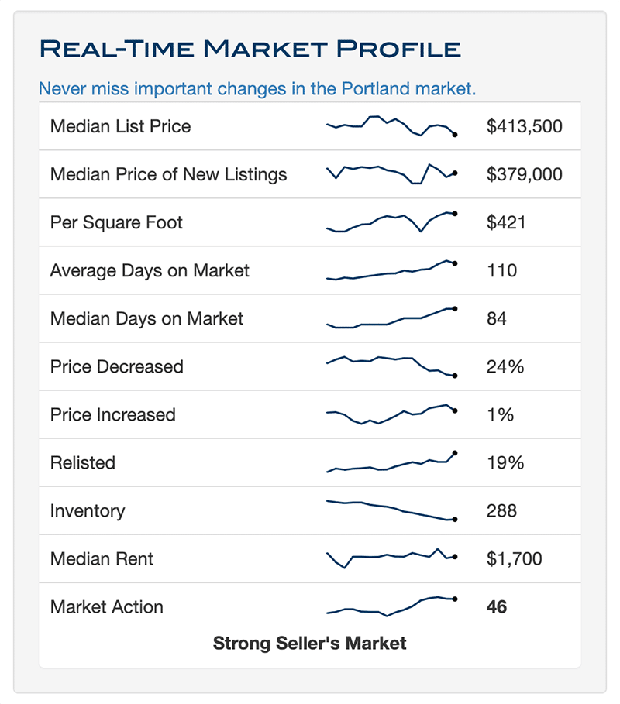Click the Price Increased row label

tap(112, 414)
